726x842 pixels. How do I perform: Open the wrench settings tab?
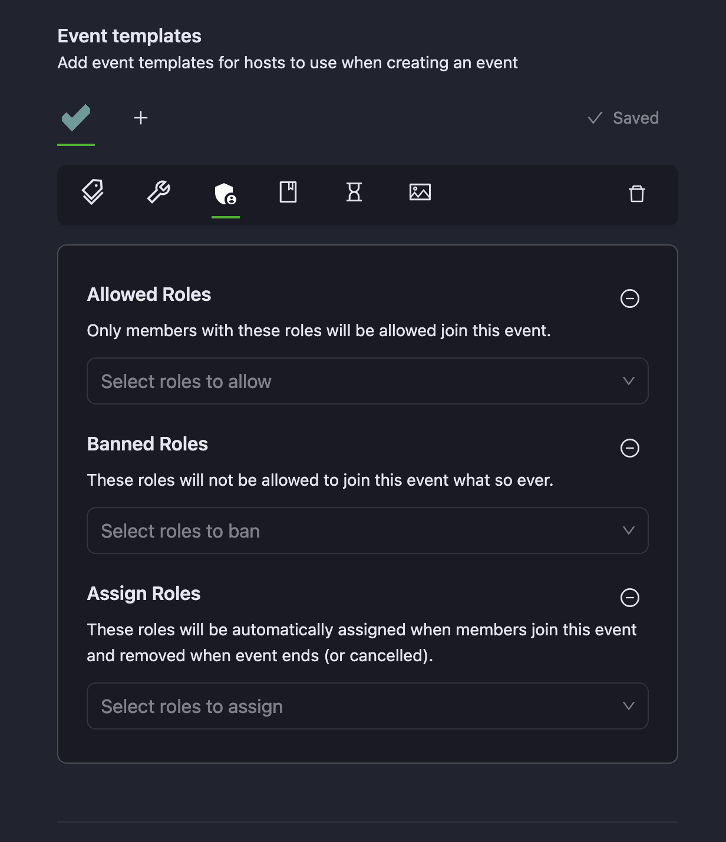pyautogui.click(x=159, y=193)
